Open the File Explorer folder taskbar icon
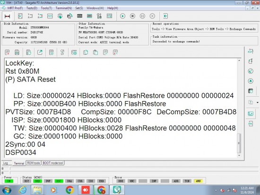Viewport: 260px width, 195px height. coord(37,190)
